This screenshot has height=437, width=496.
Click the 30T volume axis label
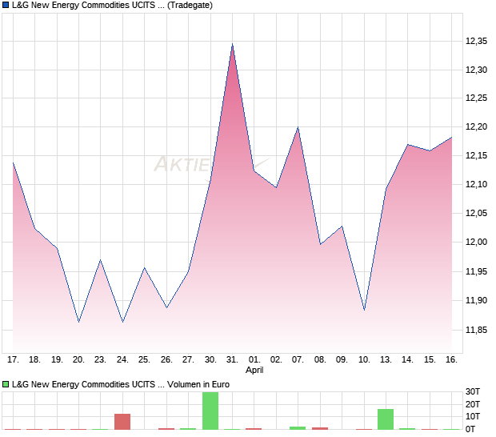(473, 391)
